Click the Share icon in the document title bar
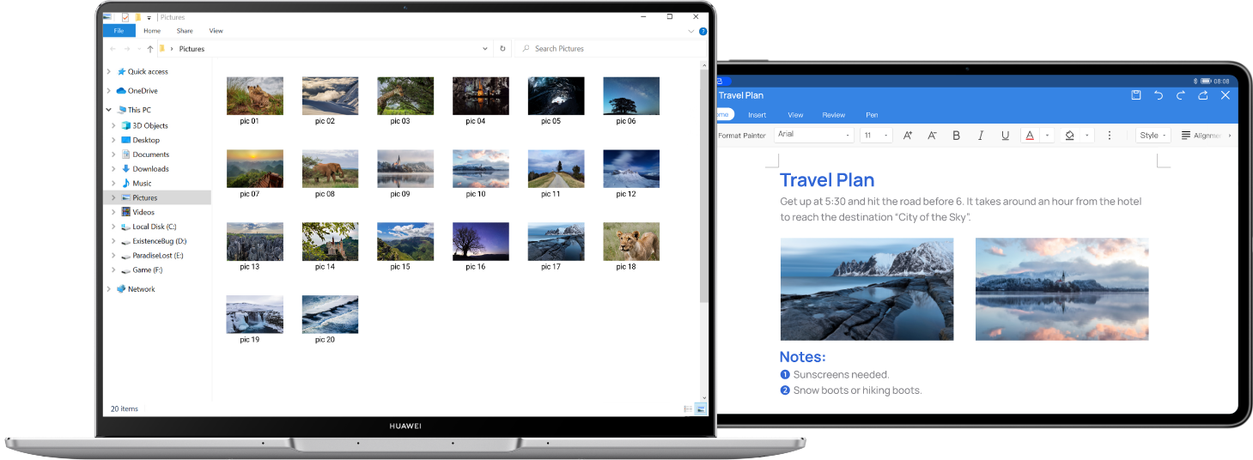 coord(1203,95)
